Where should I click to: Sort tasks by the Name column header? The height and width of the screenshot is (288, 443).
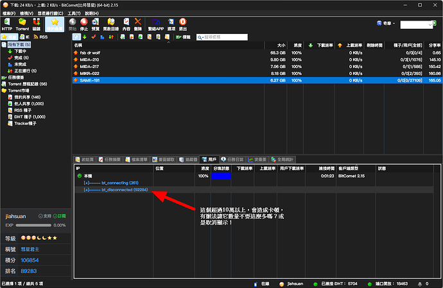168,45
